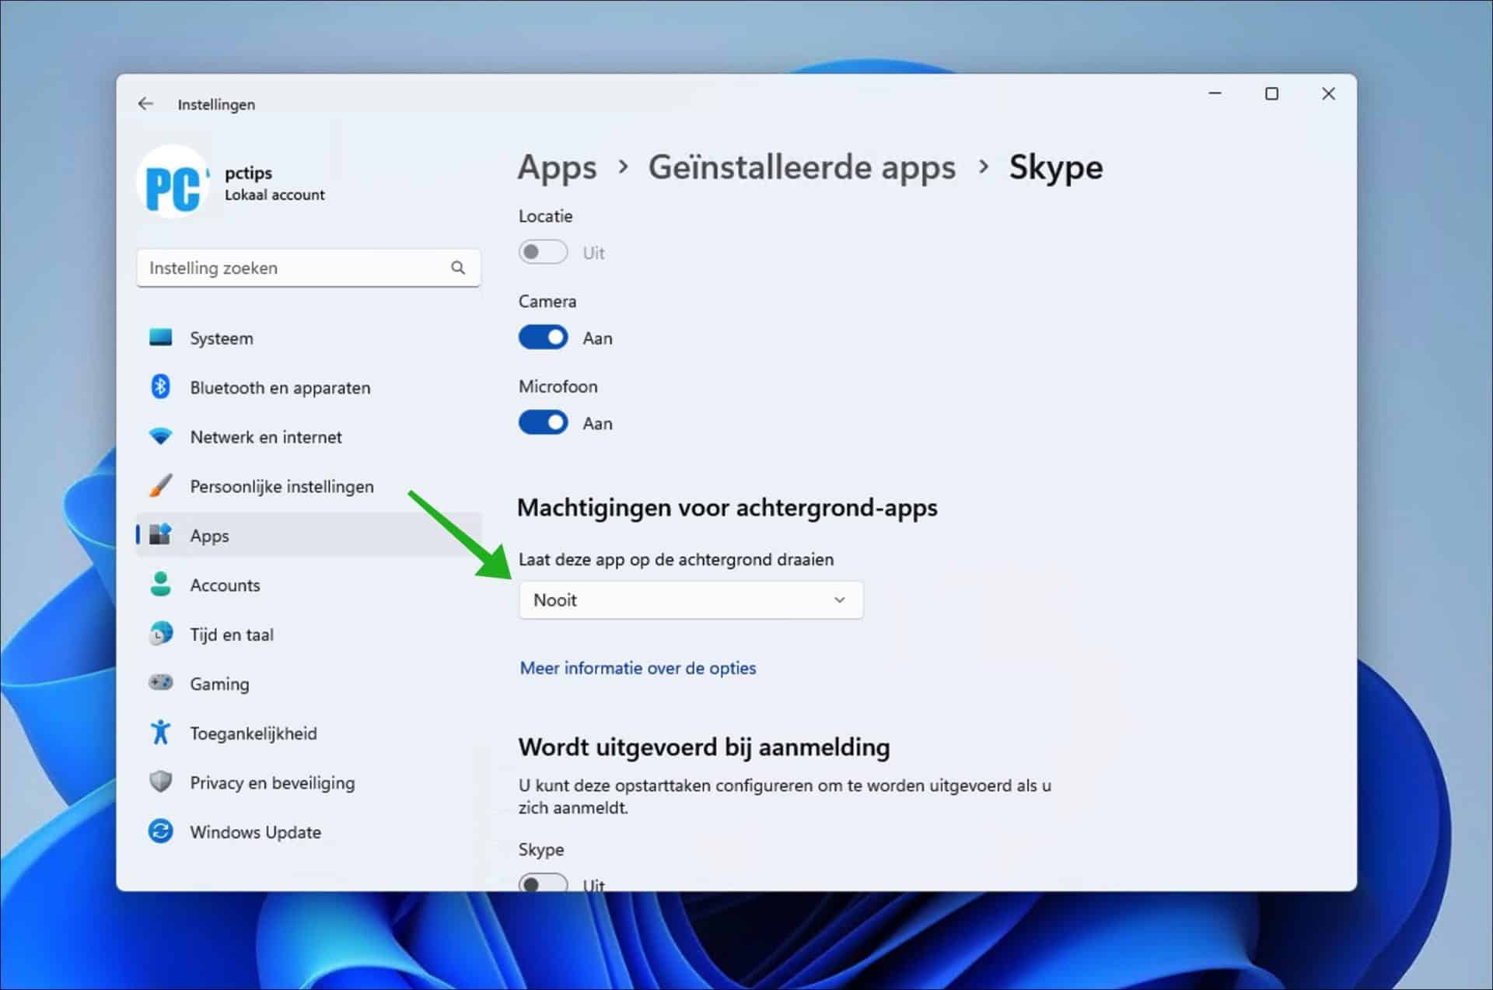Turn off Microfoon access for Skype
The width and height of the screenshot is (1493, 990).
tap(543, 422)
